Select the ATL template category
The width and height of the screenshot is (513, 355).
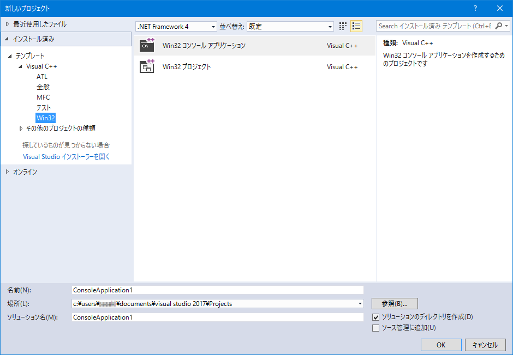pyautogui.click(x=43, y=76)
